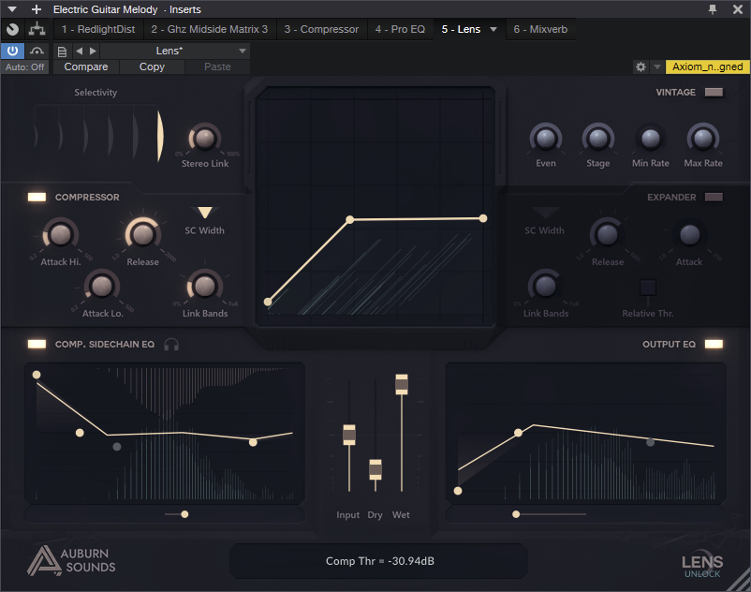Click the Copy button
This screenshot has width=751, height=592.
pyautogui.click(x=152, y=67)
